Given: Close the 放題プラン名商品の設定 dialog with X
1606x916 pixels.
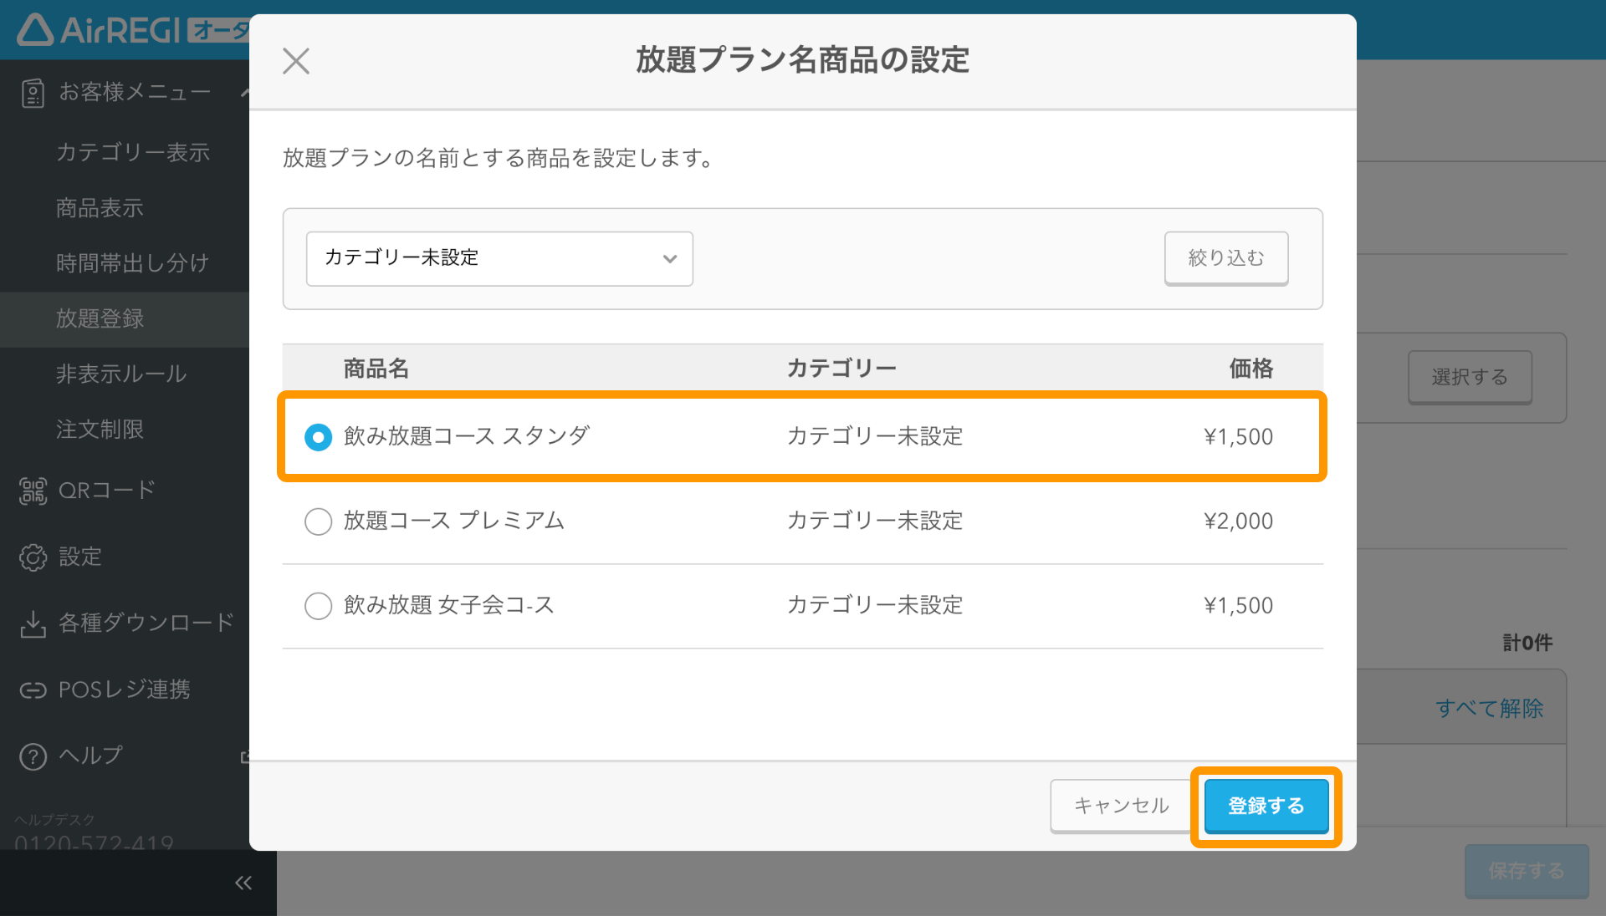Looking at the screenshot, I should pyautogui.click(x=296, y=61).
